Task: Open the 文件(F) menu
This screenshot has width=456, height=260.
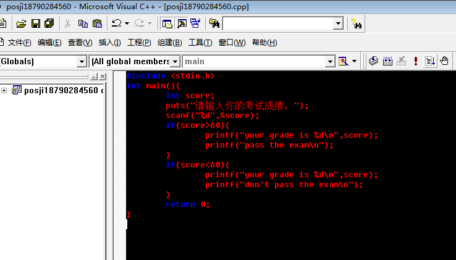Action: tap(20, 43)
